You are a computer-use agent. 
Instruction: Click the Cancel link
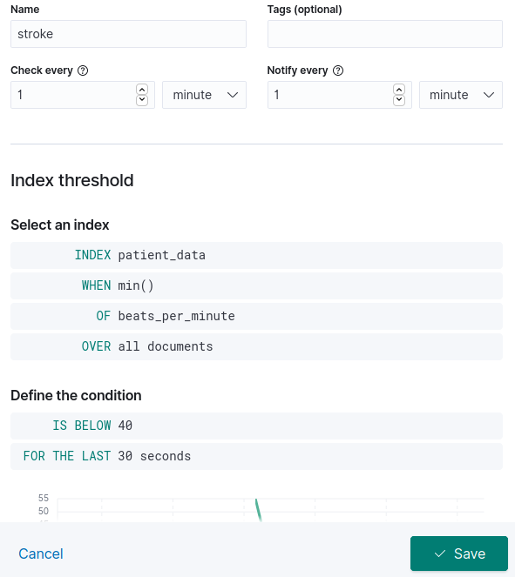pyautogui.click(x=41, y=554)
